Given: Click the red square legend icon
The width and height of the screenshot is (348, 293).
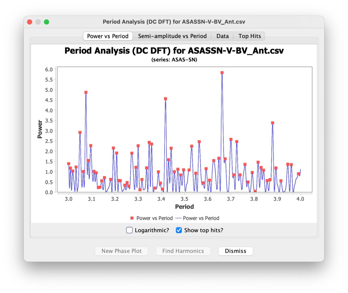Looking at the screenshot, I should click(132, 218).
